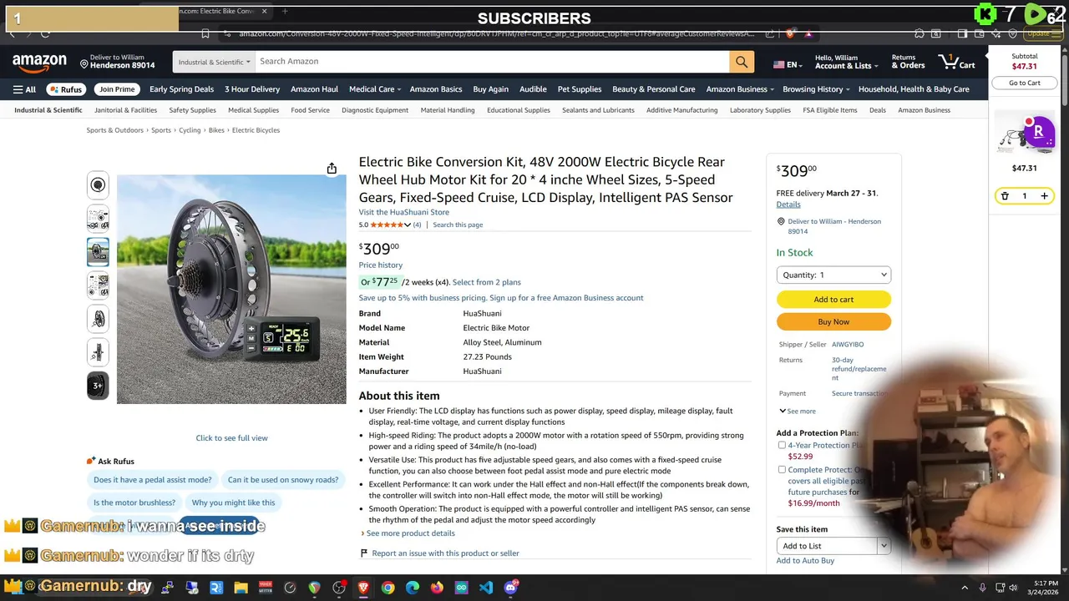Screen dimensions: 1069x601
Task: Click Electric Bicycles breadcrumb
Action: point(256,130)
